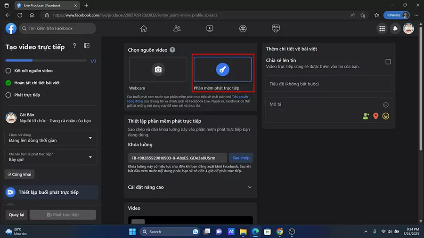Tick Chia sẻ lên tin checkbox
424x238 pixels.
point(388,62)
